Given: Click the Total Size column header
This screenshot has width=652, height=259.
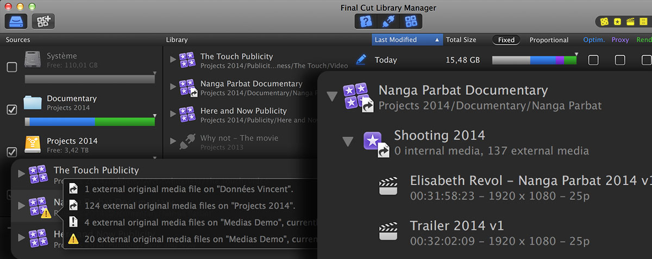Looking at the screenshot, I should [461, 40].
